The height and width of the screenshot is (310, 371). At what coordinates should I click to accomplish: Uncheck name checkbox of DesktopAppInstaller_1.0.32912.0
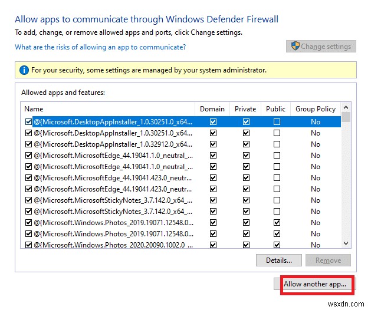click(28, 144)
